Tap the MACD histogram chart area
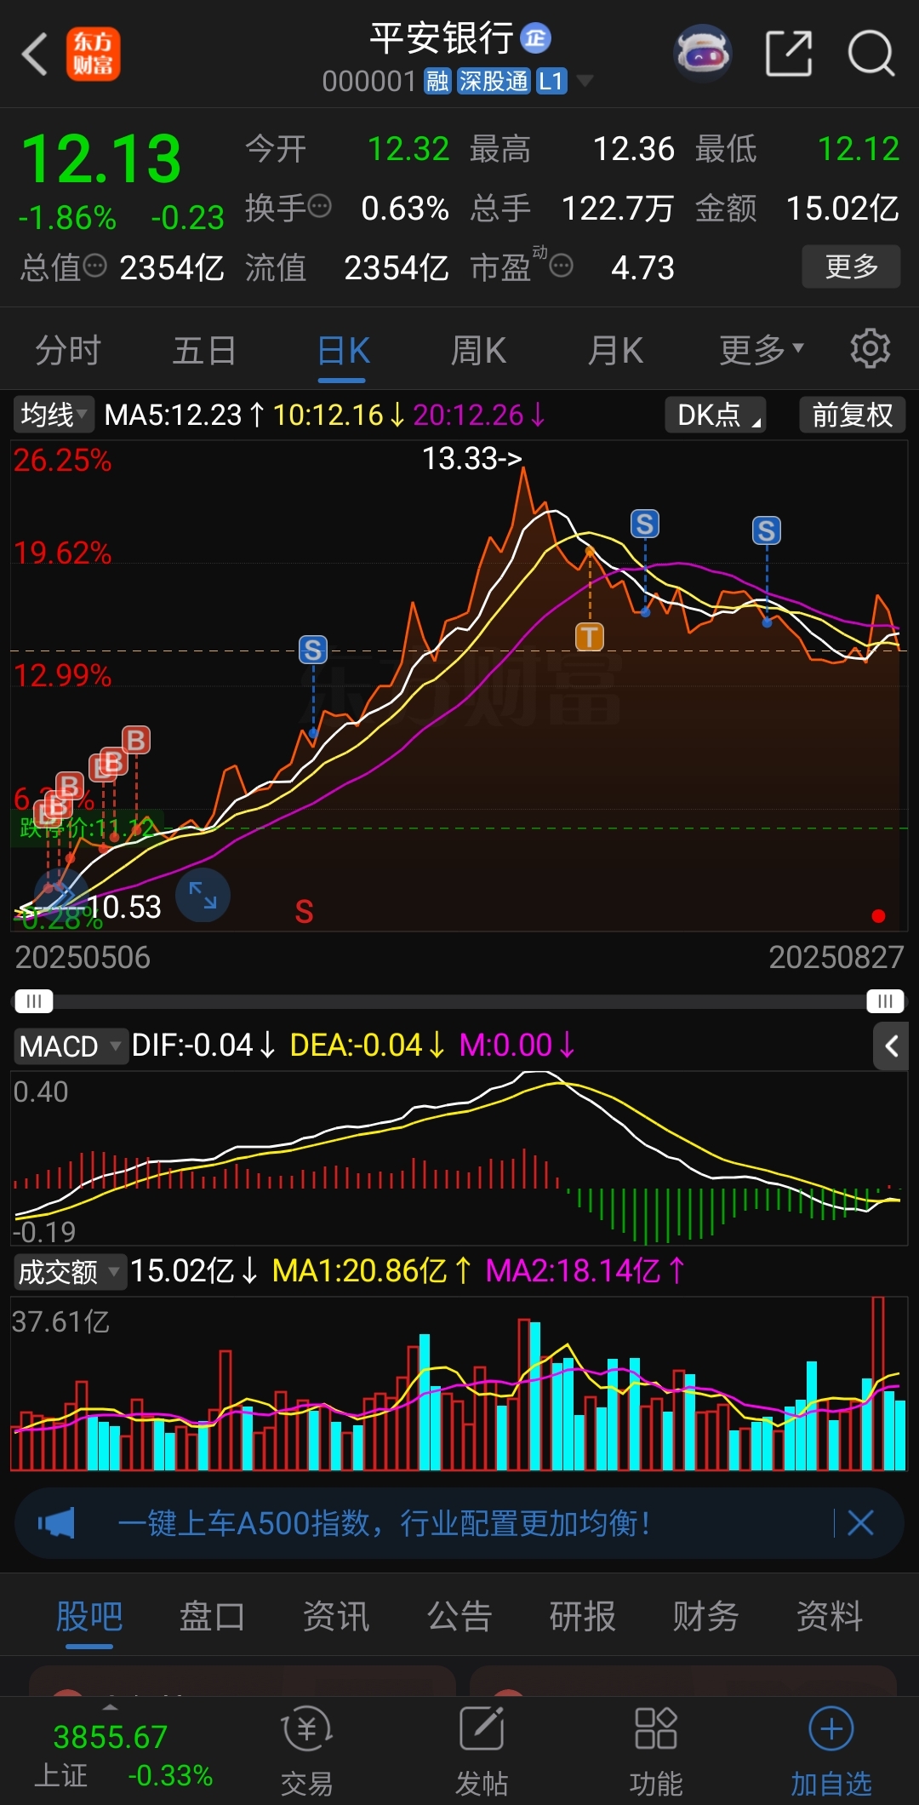919x1805 pixels. click(x=459, y=1158)
